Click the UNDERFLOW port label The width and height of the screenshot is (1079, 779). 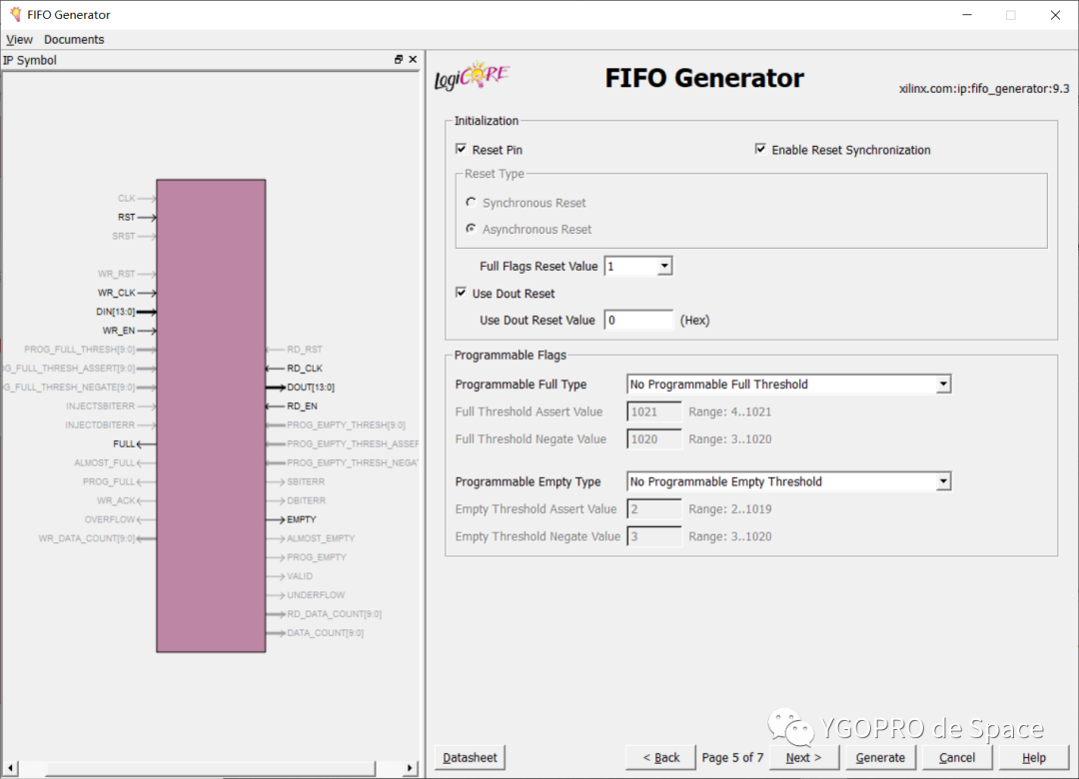click(316, 595)
